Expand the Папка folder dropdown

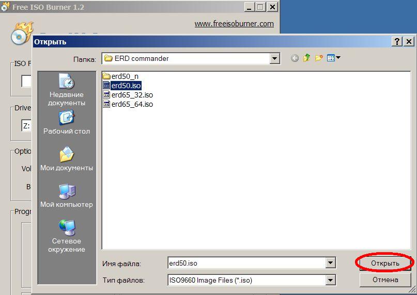275,58
